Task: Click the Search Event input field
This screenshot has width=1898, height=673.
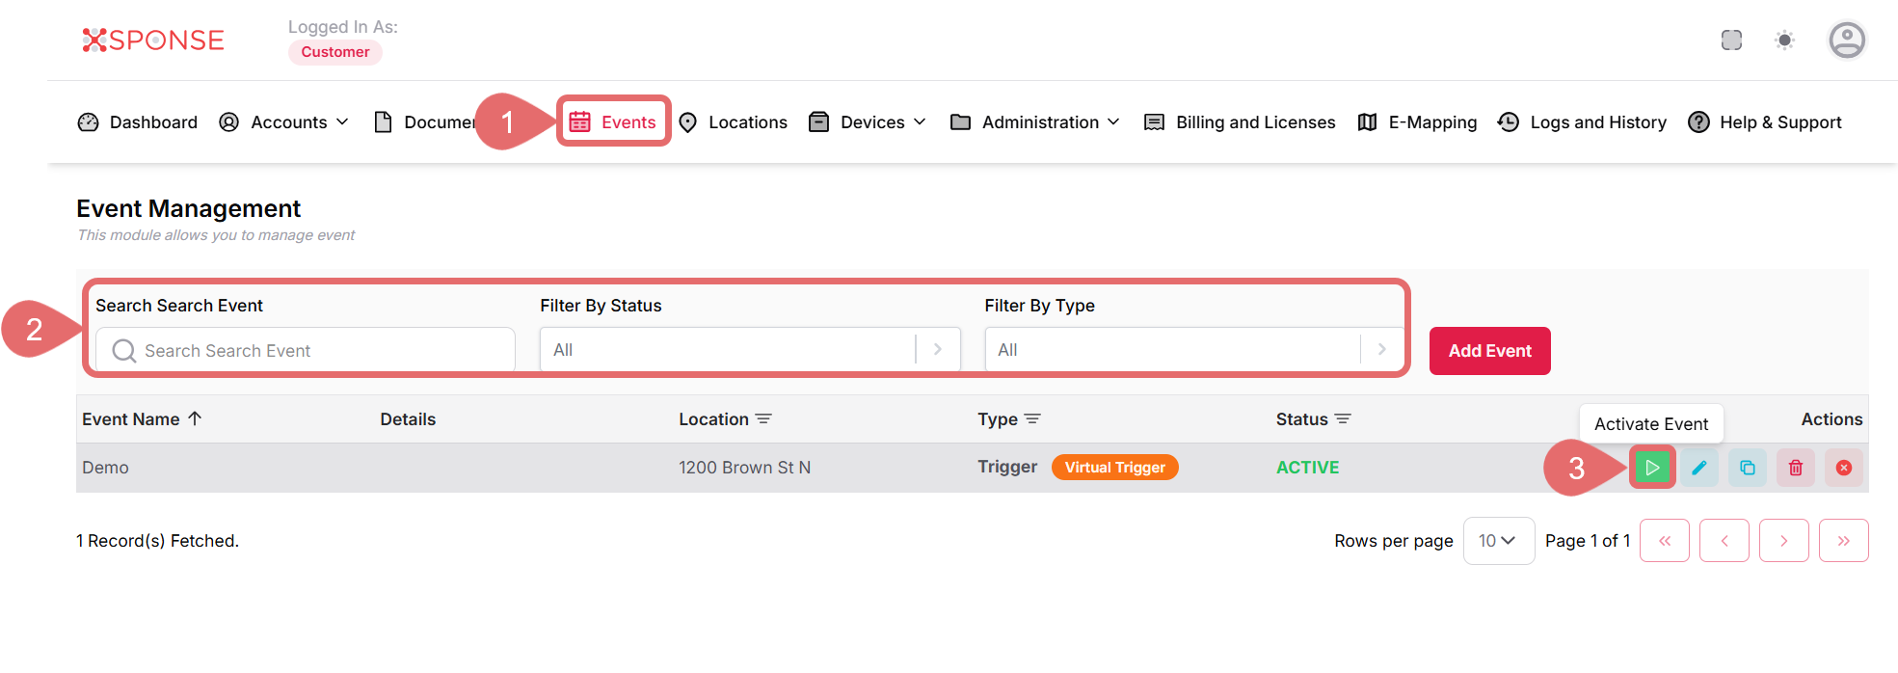Action: 318,351
